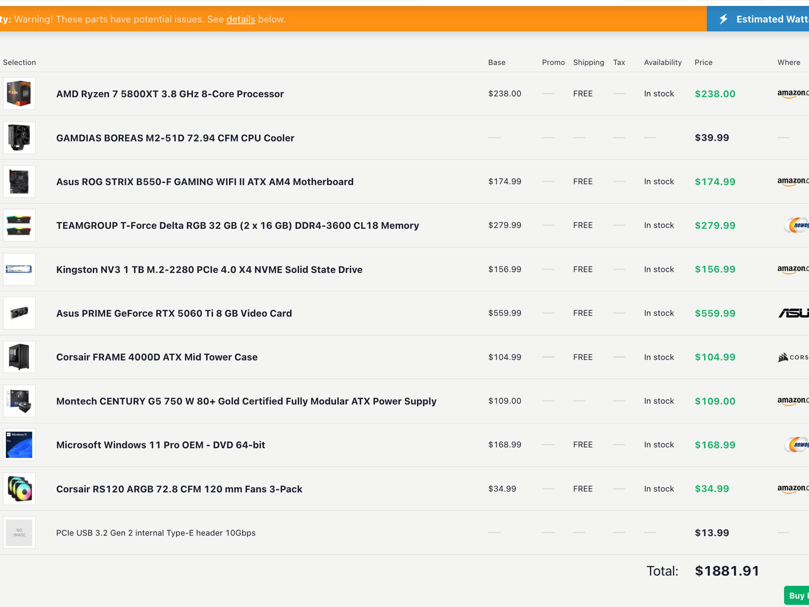Open Corsair RS120 ARGB fans 3-Pack link

click(x=179, y=489)
